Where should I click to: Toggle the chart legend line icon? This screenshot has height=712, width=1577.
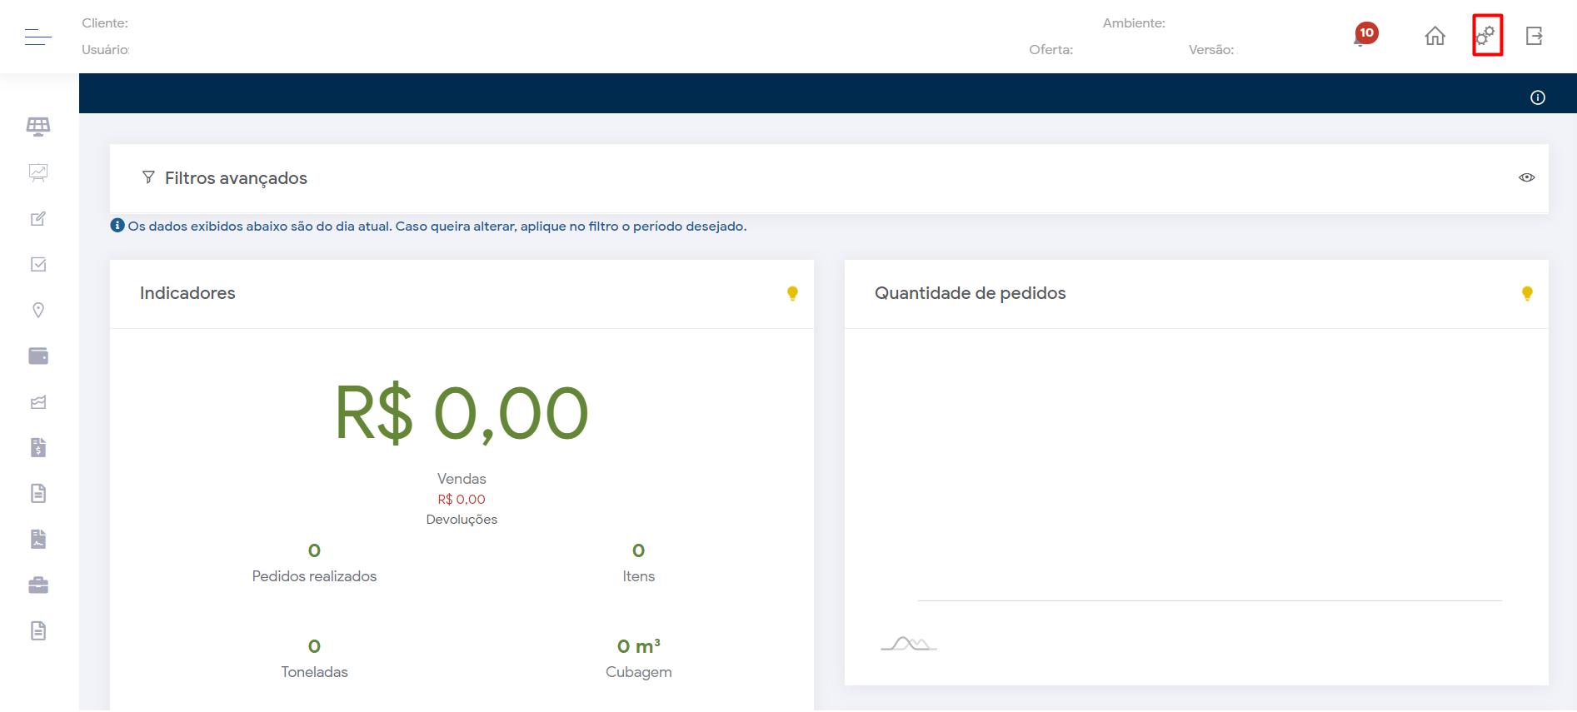[x=909, y=644]
